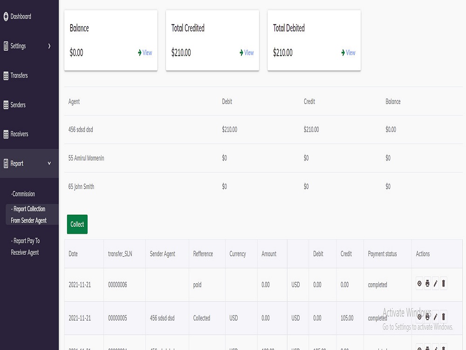Click the 'Collected' reference cell

click(x=201, y=318)
